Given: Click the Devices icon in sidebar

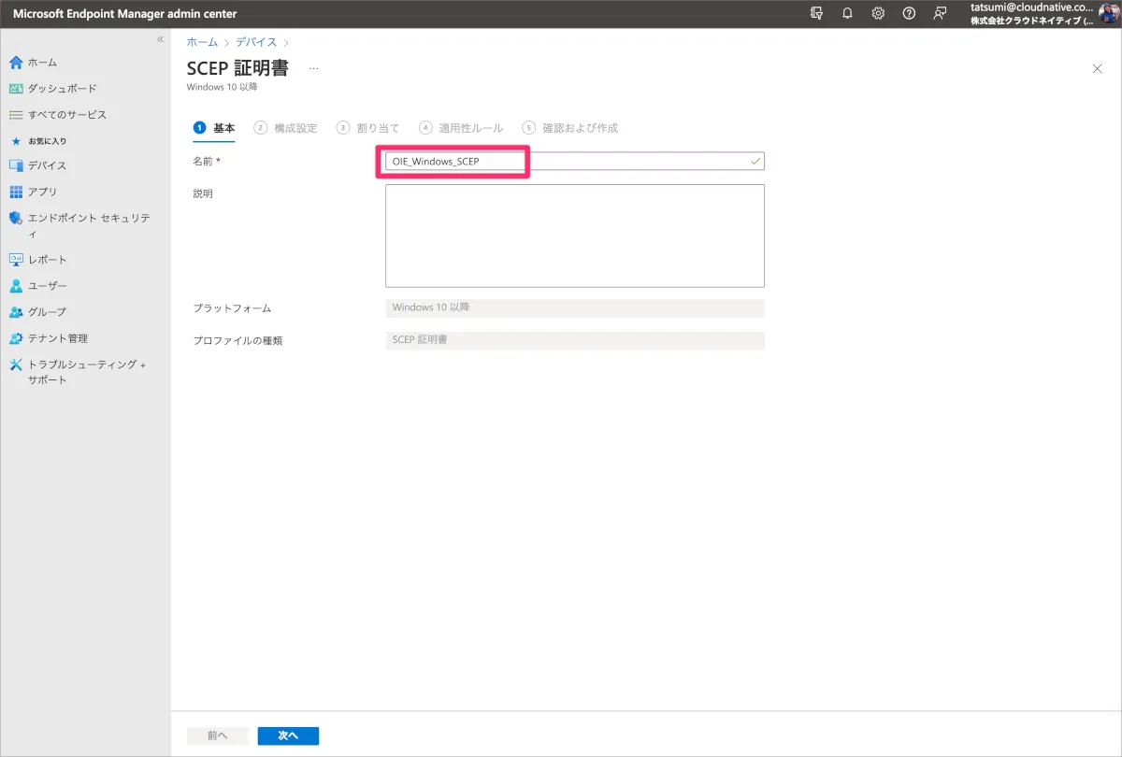Looking at the screenshot, I should point(15,165).
